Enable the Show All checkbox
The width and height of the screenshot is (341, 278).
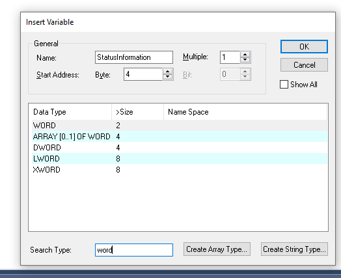click(284, 85)
